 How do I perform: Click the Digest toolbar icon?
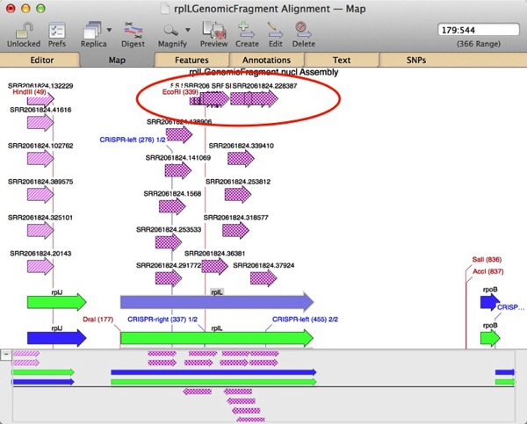tap(133, 29)
